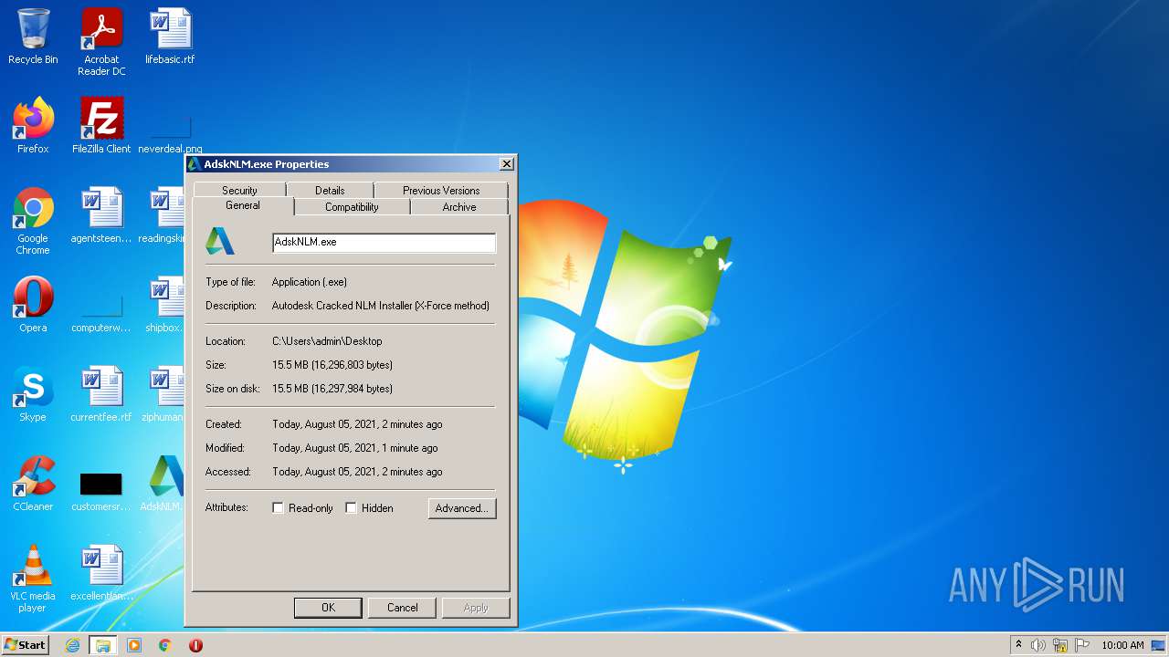Screen dimensions: 1169x657
Task: Open the Opera desktop shortcut
Action: 33,305
